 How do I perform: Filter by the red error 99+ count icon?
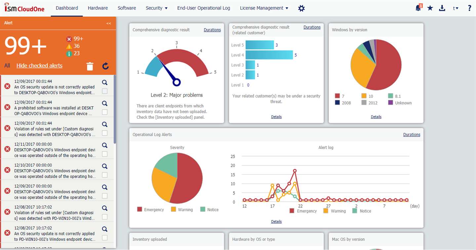point(69,39)
